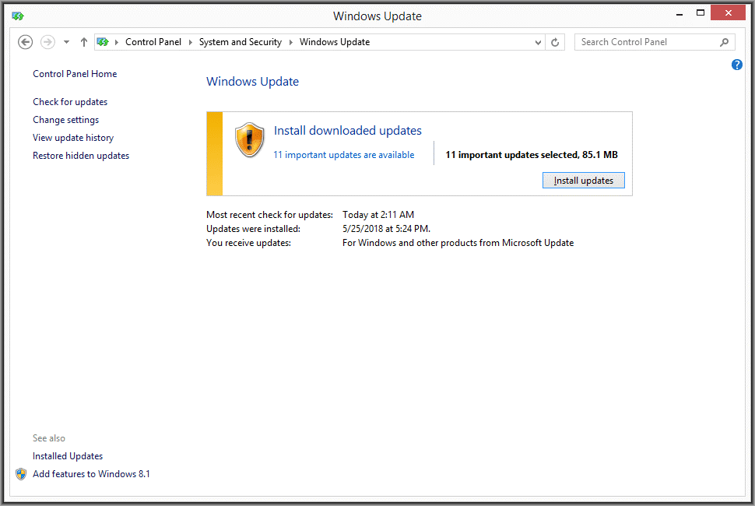Expand the root breadcrumb chevron before Control Panel

tap(117, 42)
